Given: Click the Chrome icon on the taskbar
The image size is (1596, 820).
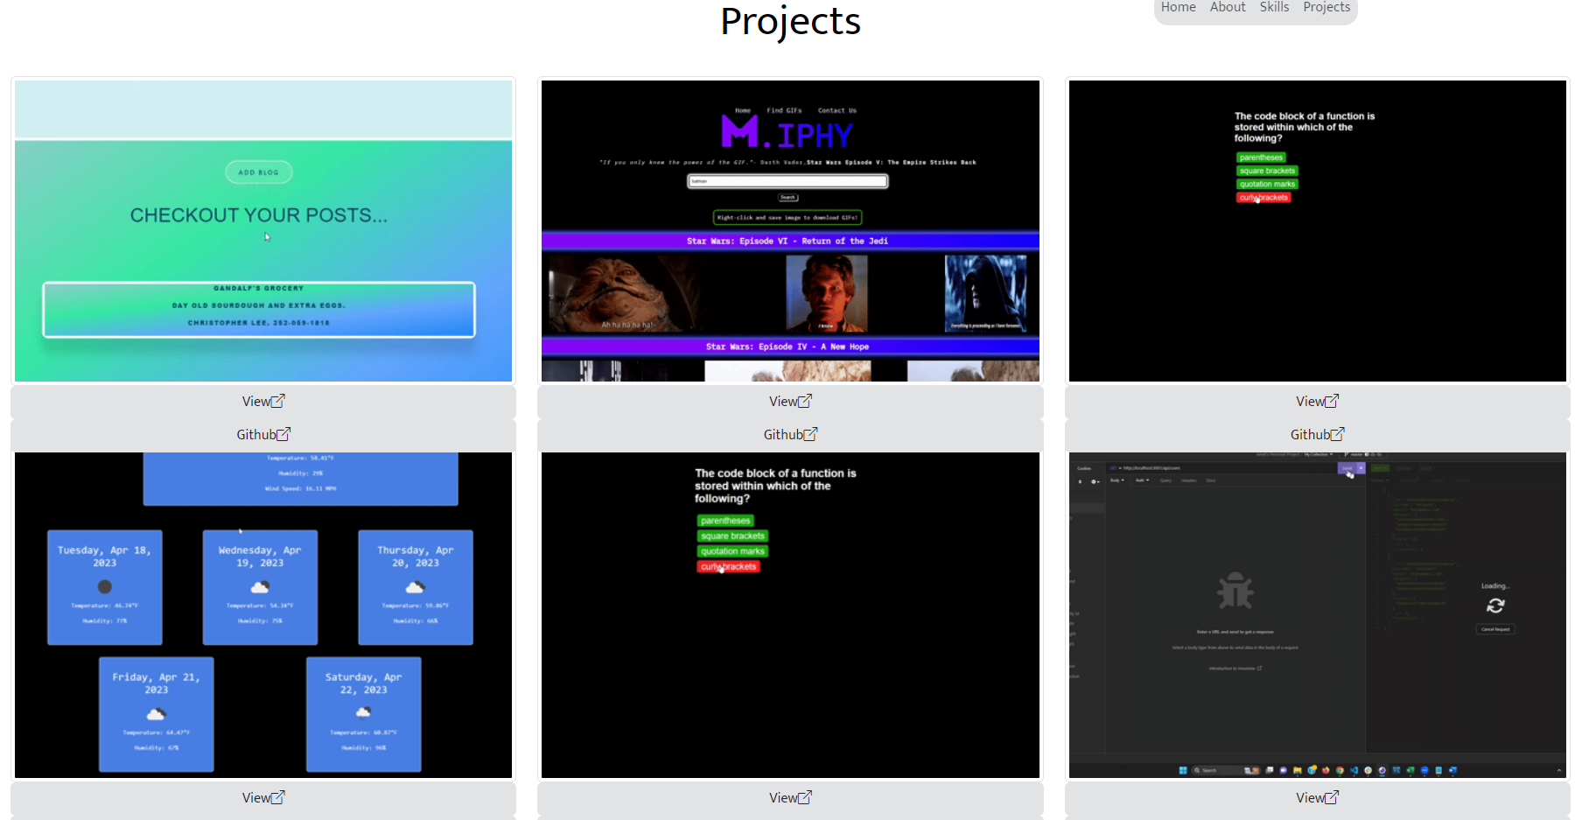Looking at the screenshot, I should 1340,770.
